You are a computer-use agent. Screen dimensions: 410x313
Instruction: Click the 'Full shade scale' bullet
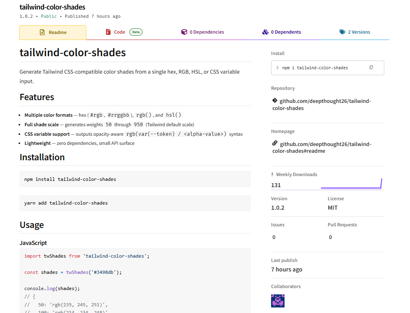tap(109, 125)
